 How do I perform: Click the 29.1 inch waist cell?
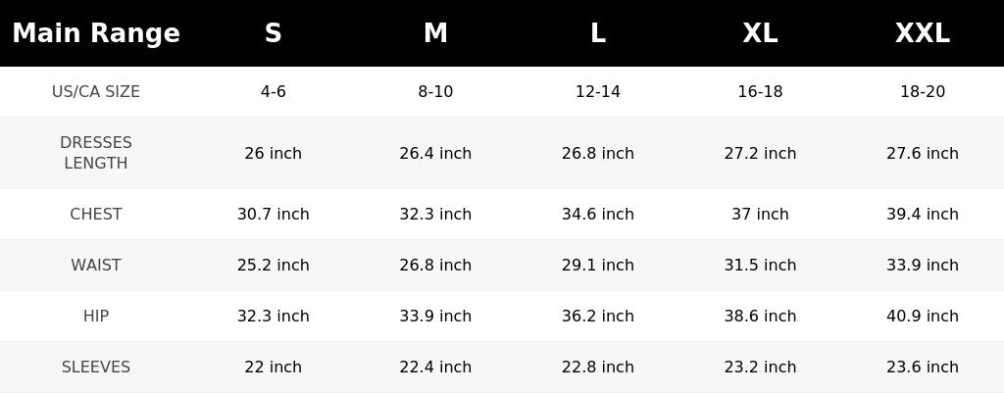(x=597, y=265)
